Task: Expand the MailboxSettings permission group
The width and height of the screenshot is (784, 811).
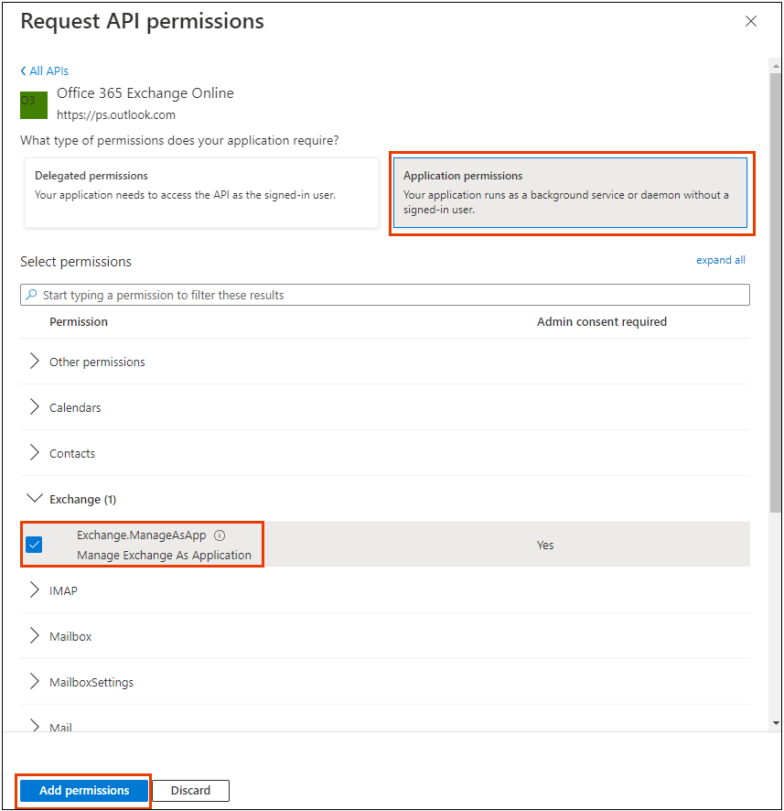Action: pyautogui.click(x=34, y=682)
